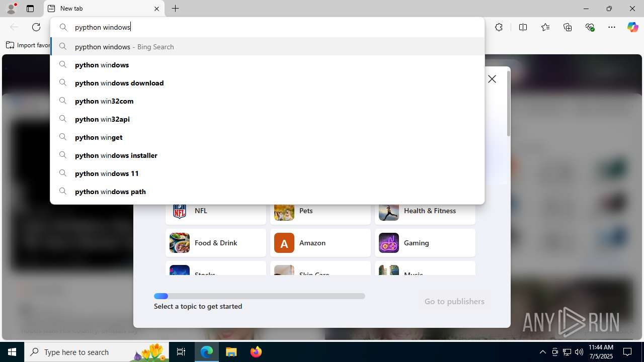Open Extensions puzzle icon
Viewport: 644px width, 362px height.
[499, 27]
